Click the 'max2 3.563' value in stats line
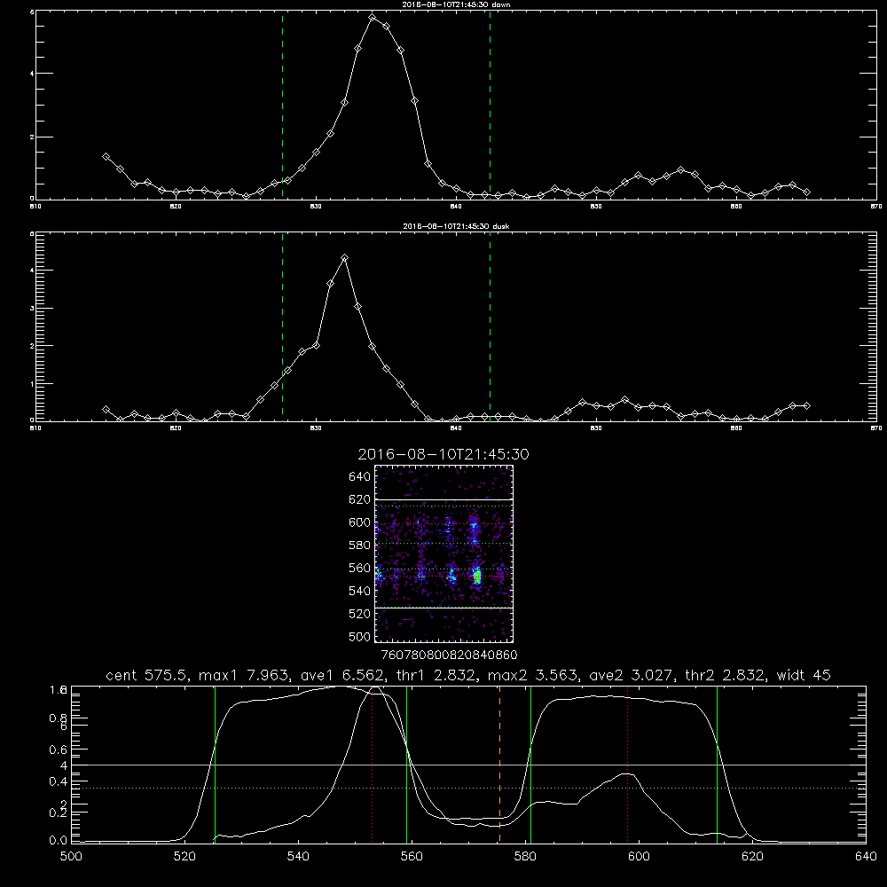 pyautogui.click(x=532, y=675)
